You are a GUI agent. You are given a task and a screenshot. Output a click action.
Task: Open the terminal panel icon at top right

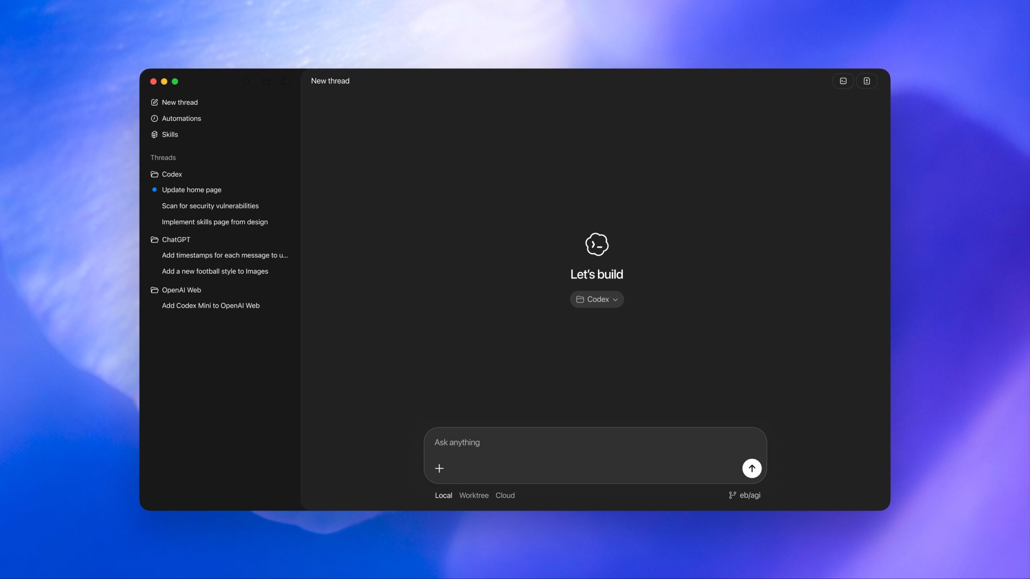coord(843,81)
